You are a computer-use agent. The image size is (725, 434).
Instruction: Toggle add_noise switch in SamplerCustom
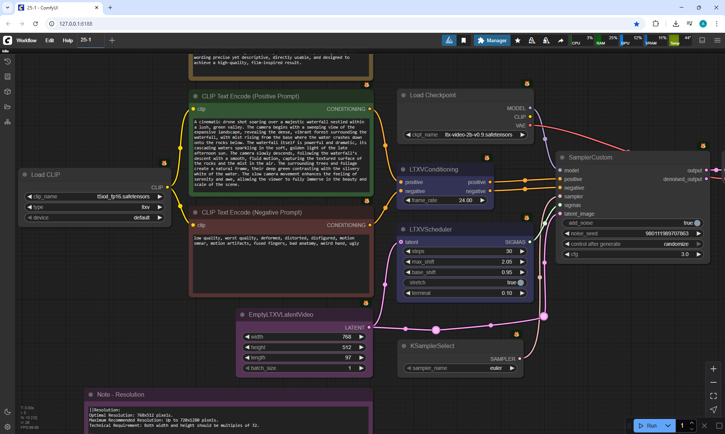point(697,223)
